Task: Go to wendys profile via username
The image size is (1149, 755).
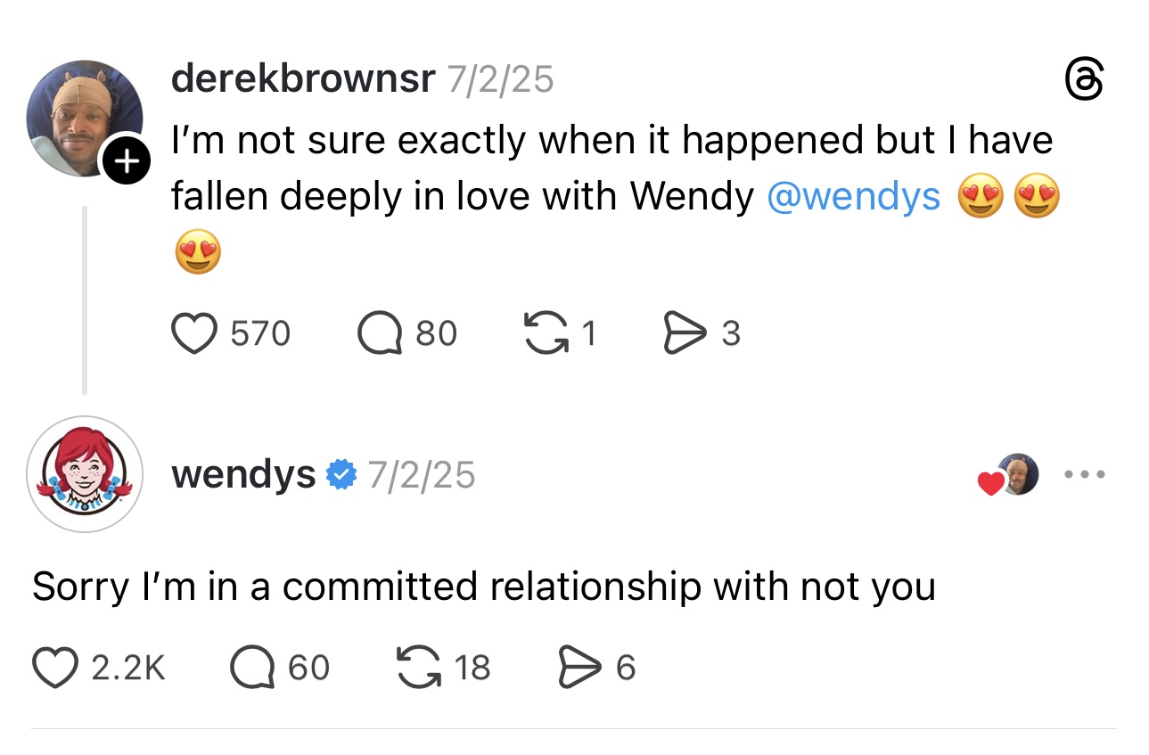Action: [243, 475]
